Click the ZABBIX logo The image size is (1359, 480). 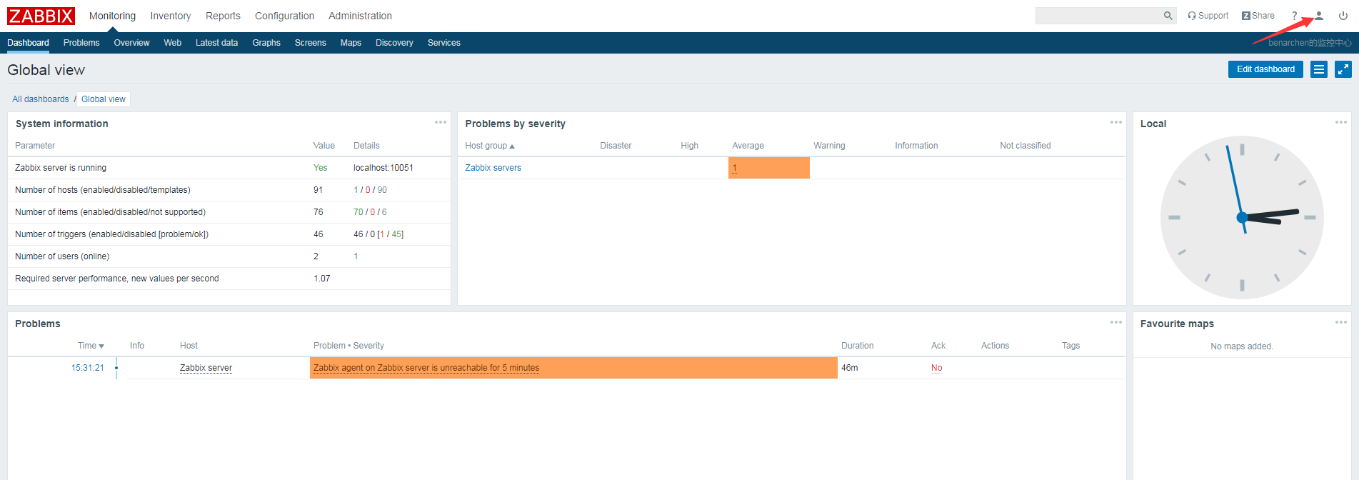pos(41,16)
